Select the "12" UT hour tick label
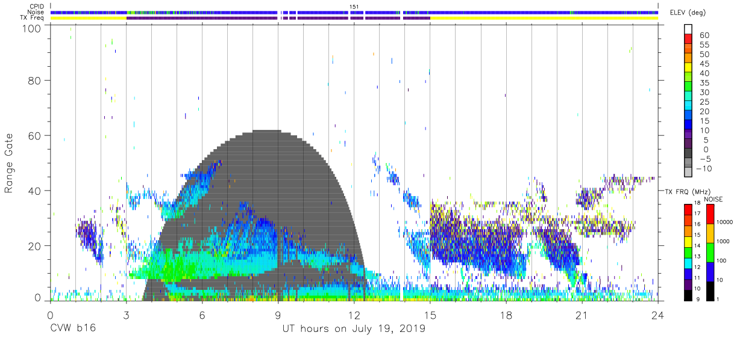Image resolution: width=740 pixels, height=341 pixels. point(354,314)
